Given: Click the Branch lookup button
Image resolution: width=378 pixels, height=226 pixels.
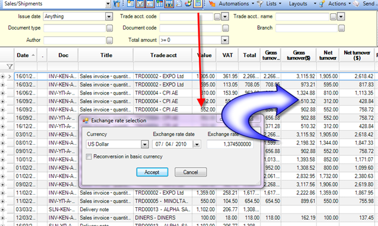Looking at the screenshot, I should [341, 28].
